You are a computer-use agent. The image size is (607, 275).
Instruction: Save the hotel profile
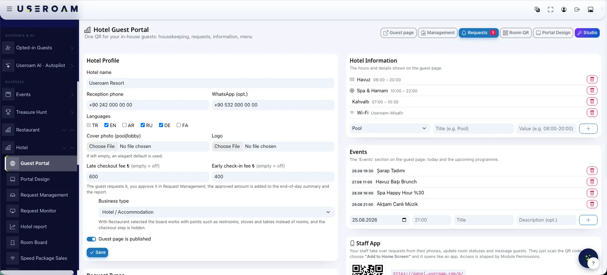[97, 253]
